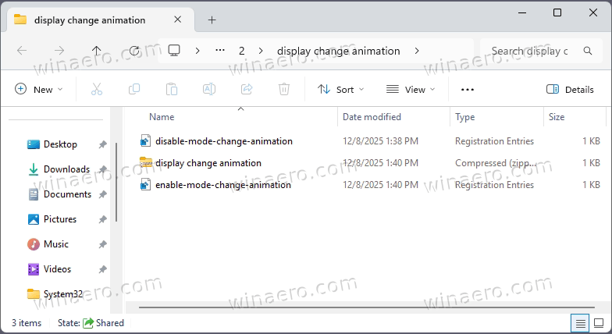Click the Copy icon in toolbar
The height and width of the screenshot is (334, 612).
tap(134, 89)
